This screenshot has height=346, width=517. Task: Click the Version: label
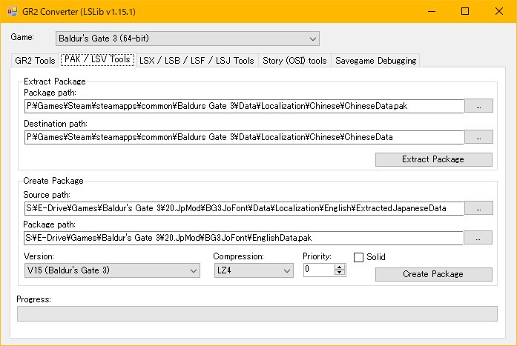click(x=39, y=256)
